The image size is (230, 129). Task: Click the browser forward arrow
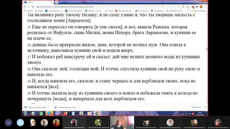(x=29, y=7)
